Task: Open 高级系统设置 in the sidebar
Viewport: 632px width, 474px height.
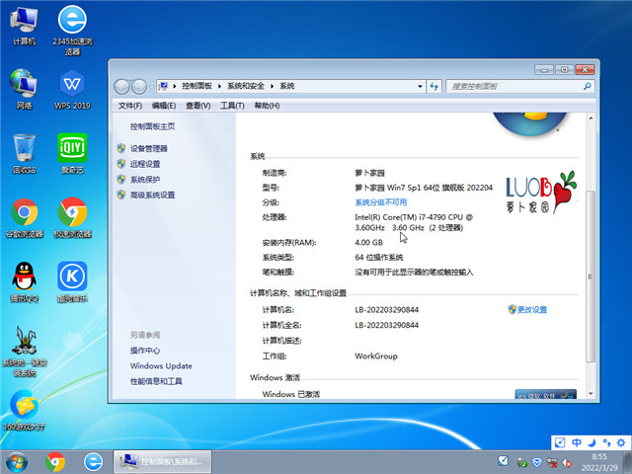Action: pyautogui.click(x=152, y=196)
